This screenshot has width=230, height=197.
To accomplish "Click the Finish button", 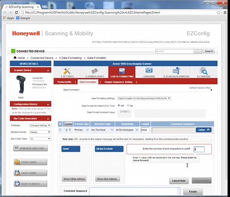I will pyautogui.click(x=193, y=191).
